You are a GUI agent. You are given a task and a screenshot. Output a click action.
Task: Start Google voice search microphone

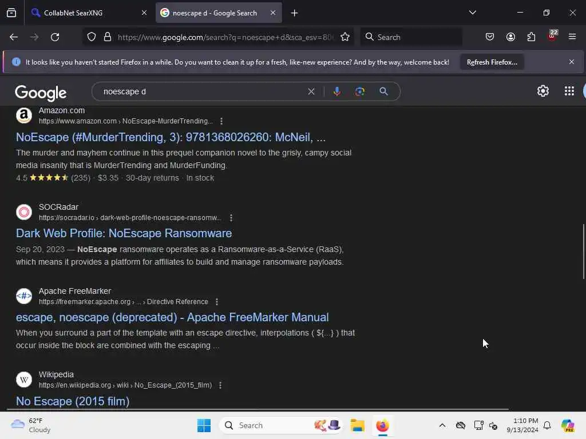pyautogui.click(x=336, y=91)
